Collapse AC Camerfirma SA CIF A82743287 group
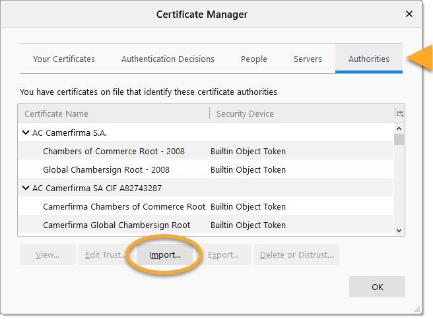The height and width of the screenshot is (319, 433). click(x=26, y=188)
